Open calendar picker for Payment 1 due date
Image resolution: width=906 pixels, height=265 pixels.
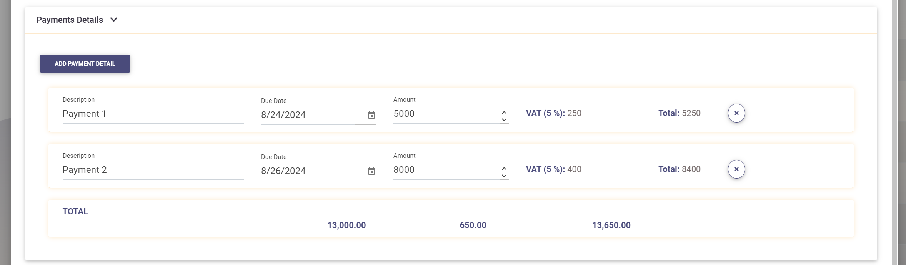[x=371, y=115]
